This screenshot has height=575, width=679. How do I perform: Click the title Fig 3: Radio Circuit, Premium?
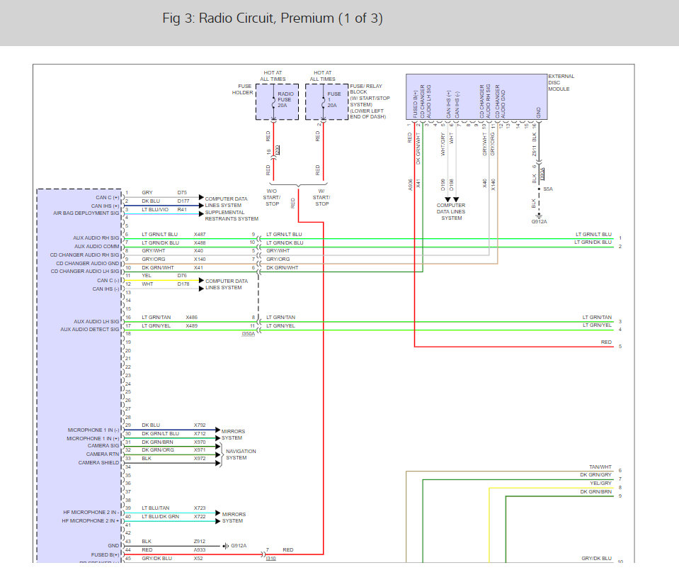coord(273,18)
